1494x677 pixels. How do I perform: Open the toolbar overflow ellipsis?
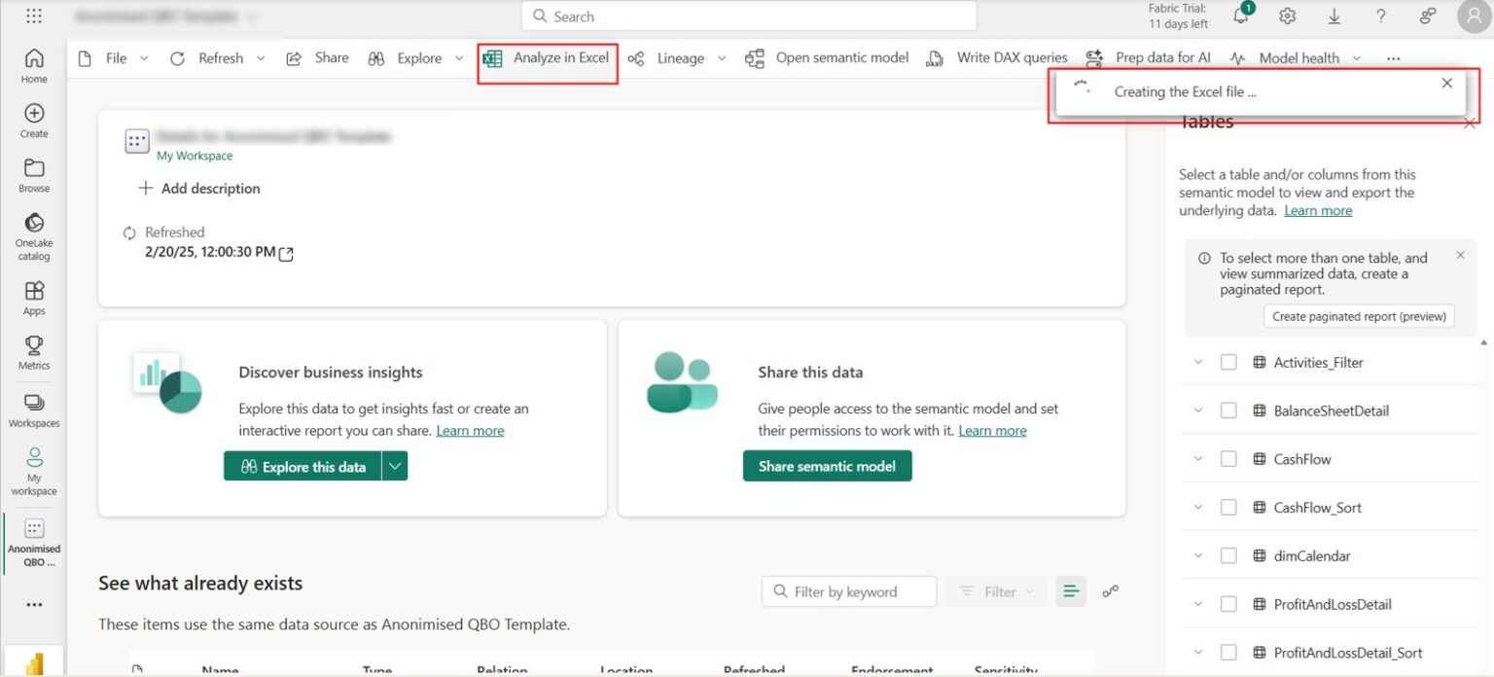click(1393, 58)
